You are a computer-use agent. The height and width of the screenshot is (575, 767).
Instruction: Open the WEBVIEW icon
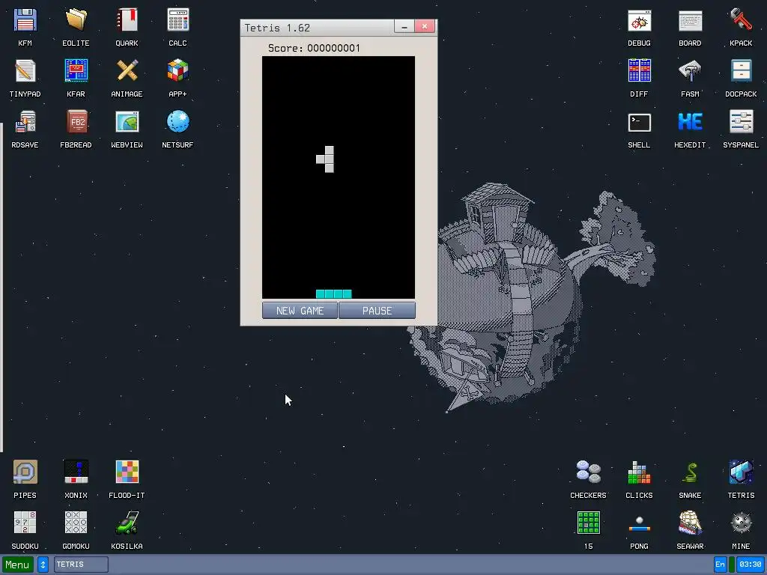(127, 122)
